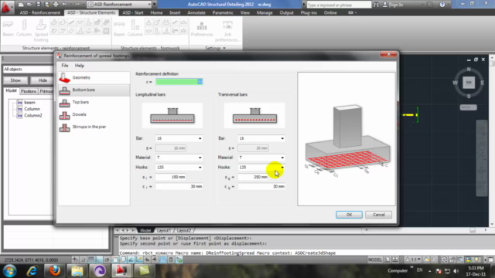Click the Print icon in quick access toolbar
The width and height of the screenshot is (495, 278).
point(56,5)
